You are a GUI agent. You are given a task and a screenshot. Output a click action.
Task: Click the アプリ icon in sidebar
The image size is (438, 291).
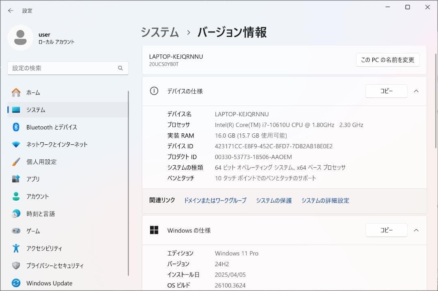coord(16,179)
